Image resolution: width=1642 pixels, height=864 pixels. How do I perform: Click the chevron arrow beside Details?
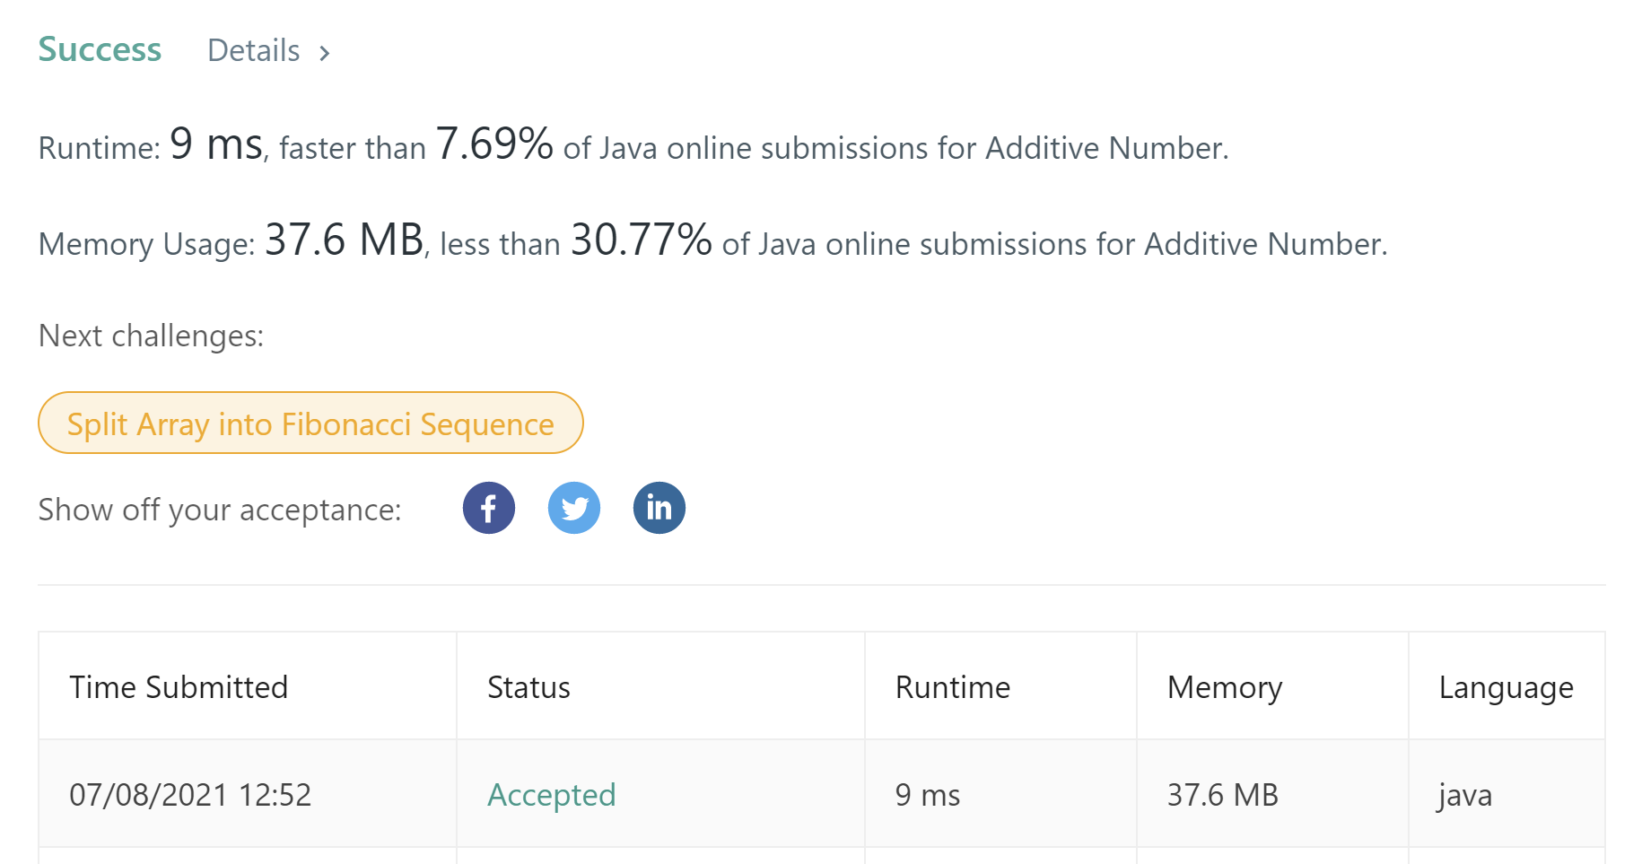pos(325,53)
